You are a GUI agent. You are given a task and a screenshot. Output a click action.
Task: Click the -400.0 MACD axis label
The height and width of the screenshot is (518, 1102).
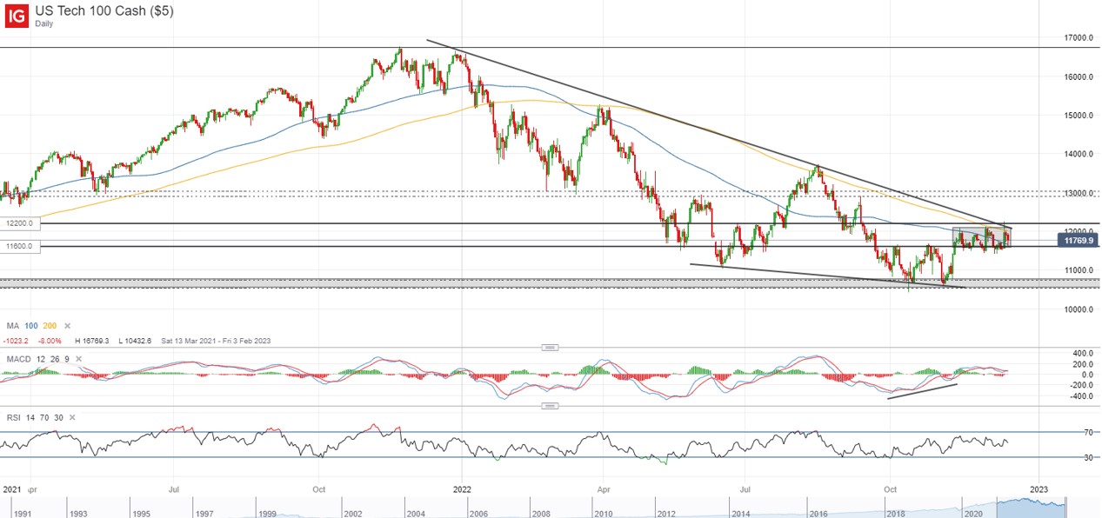1081,395
